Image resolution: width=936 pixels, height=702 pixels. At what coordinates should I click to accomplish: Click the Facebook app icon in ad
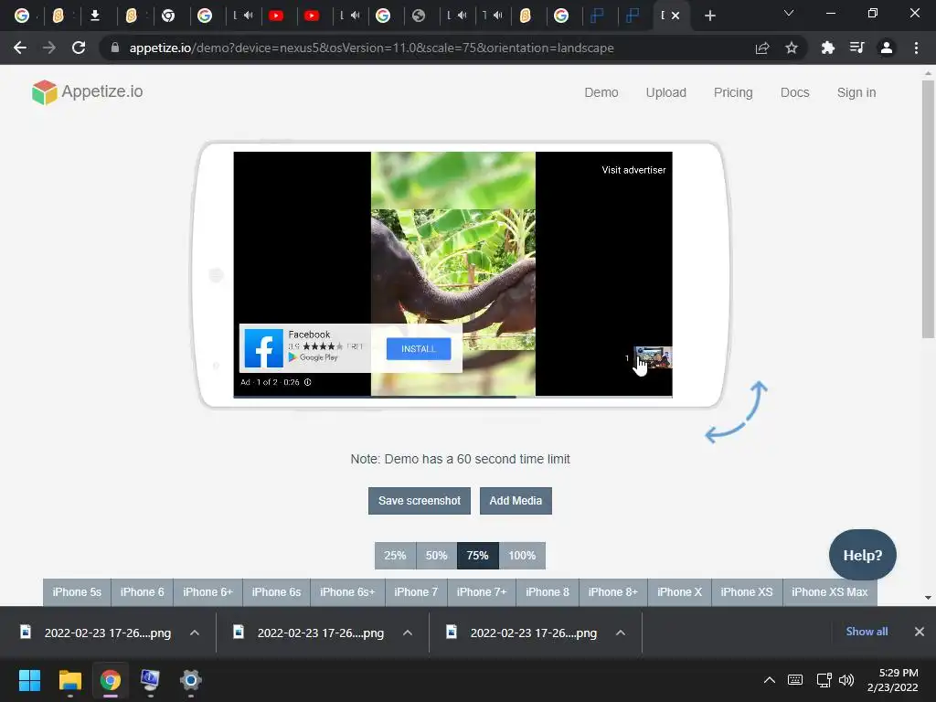pyautogui.click(x=264, y=348)
